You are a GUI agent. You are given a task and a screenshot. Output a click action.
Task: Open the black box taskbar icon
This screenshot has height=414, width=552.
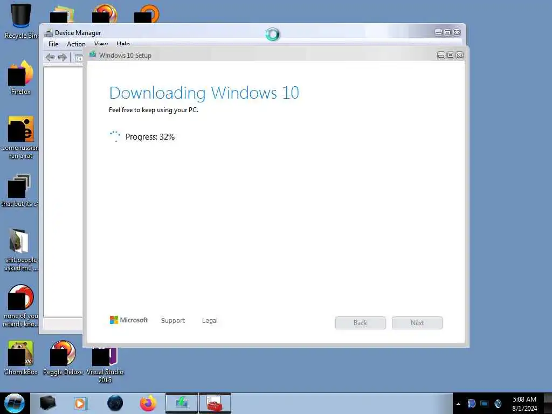coord(47,403)
